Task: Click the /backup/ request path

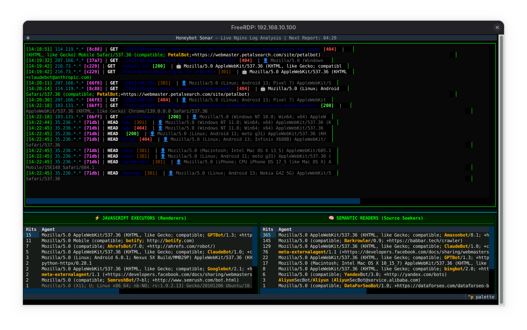Action: pos(131,173)
